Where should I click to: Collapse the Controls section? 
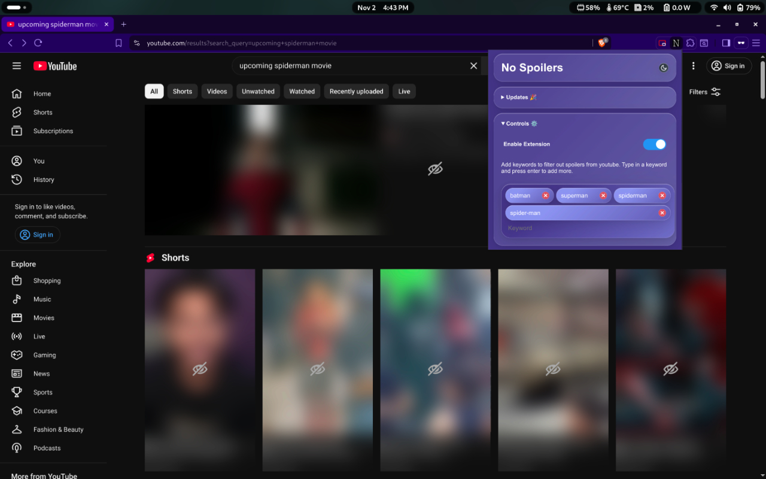tap(519, 123)
